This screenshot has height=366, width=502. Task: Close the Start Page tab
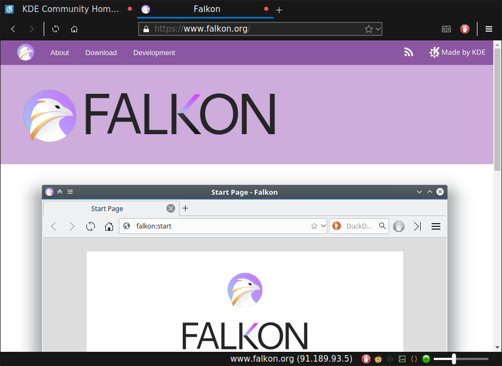click(x=171, y=208)
